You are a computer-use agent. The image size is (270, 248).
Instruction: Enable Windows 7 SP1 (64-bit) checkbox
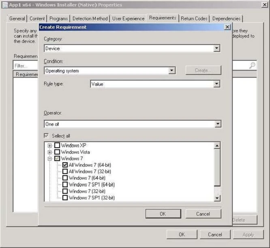tap(65, 184)
